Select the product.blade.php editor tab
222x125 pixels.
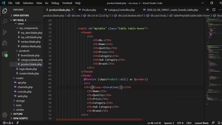pos(60,10)
